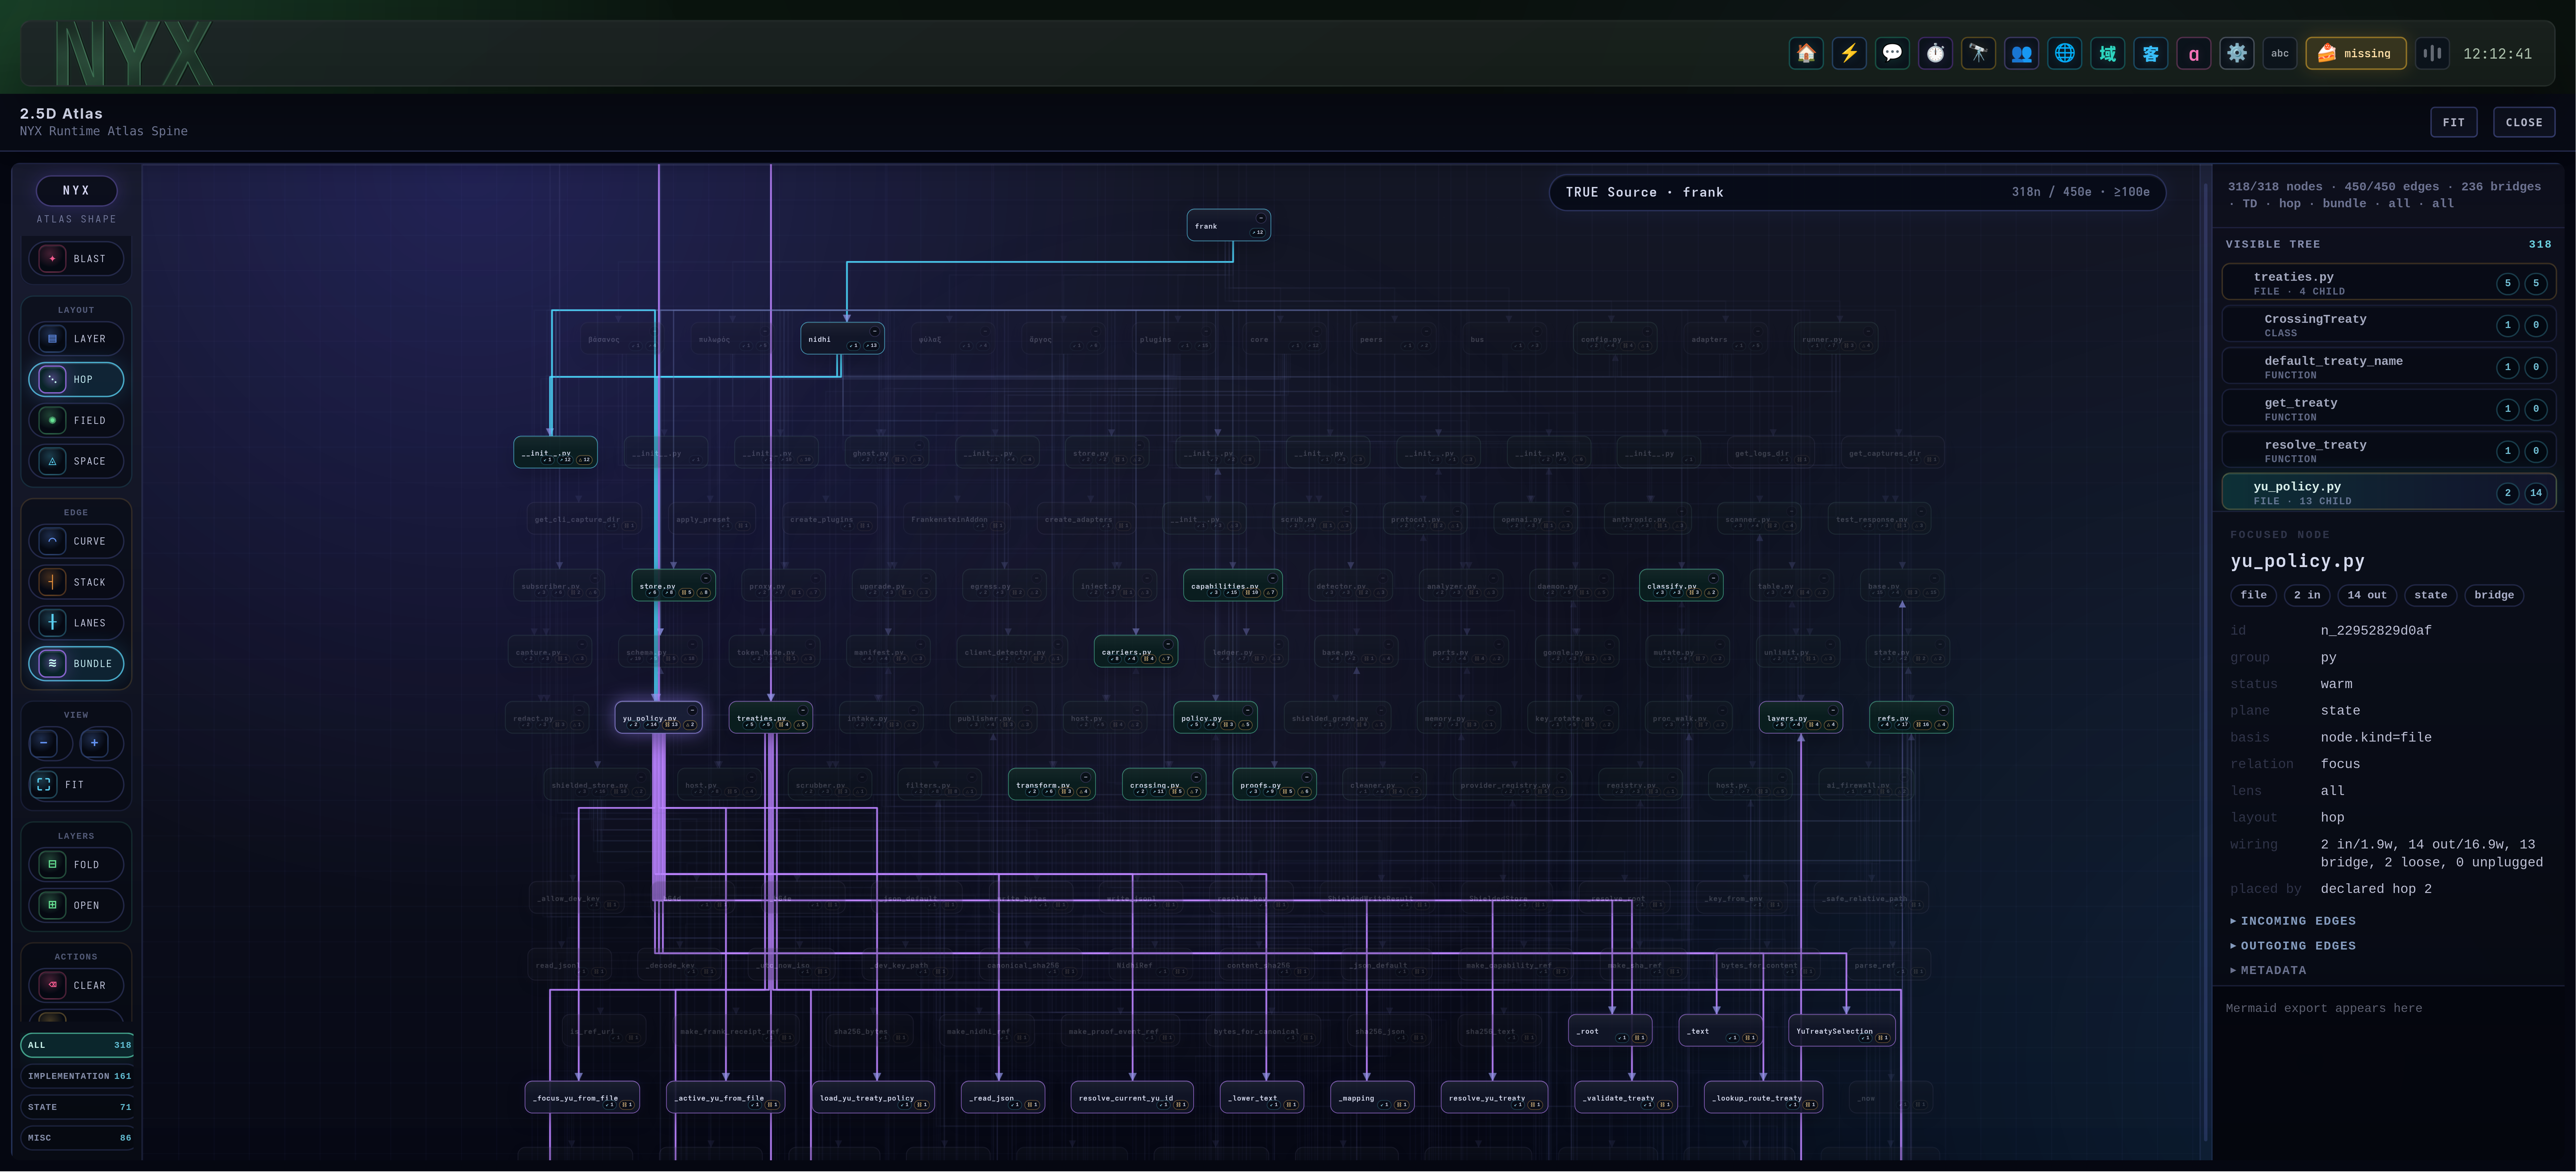Click the missing cake button

2356,53
